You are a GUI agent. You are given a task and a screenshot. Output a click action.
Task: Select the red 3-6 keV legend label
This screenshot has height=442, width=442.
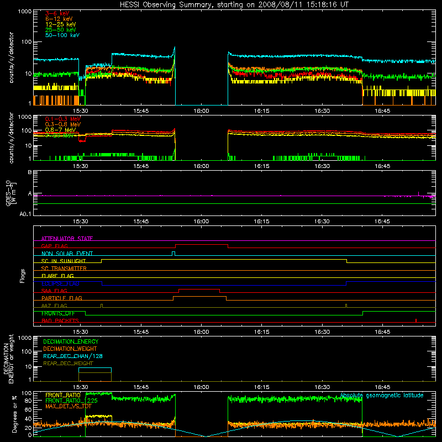[x=57, y=13]
